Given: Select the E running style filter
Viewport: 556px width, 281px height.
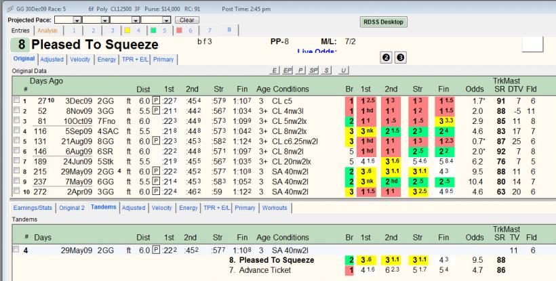Looking at the screenshot, I should coord(274,70).
